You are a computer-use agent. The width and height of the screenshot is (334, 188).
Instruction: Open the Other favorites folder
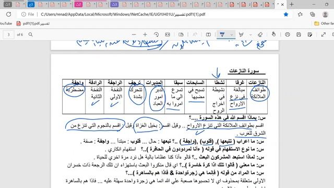click(x=324, y=23)
